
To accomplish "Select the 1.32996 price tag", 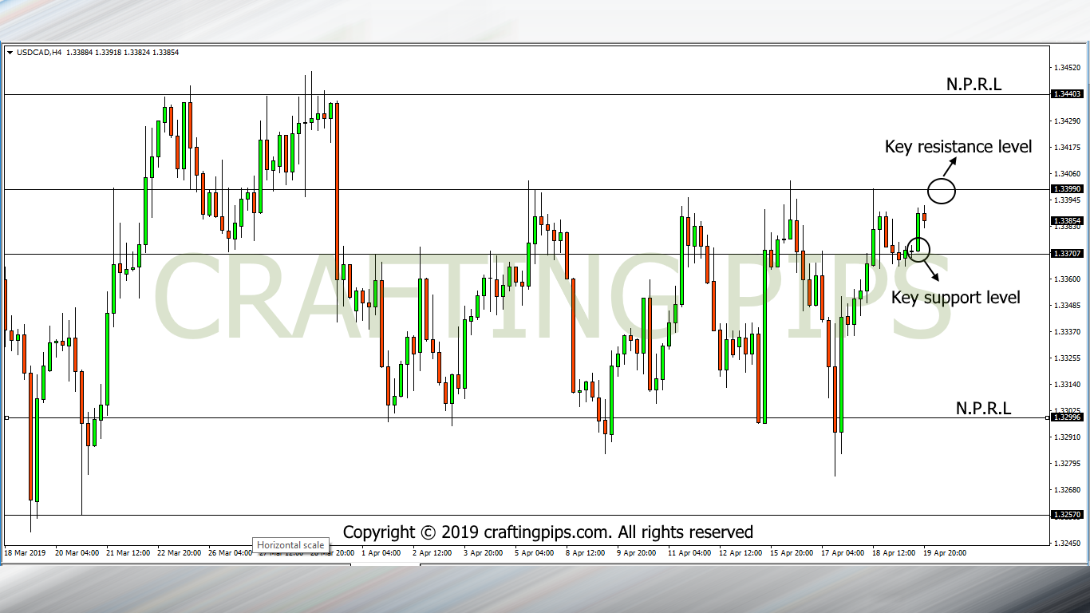I will tap(1067, 417).
